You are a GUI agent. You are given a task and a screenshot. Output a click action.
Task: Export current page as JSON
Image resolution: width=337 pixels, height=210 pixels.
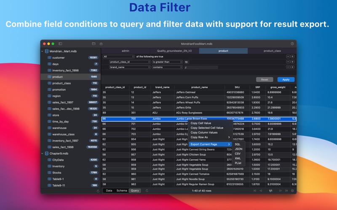click(238, 149)
